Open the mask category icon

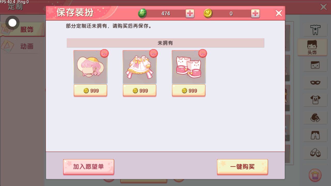tap(315, 83)
